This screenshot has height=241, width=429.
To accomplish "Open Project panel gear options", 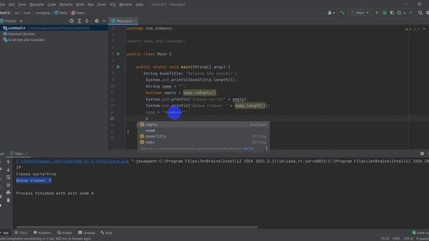I will (97, 21).
